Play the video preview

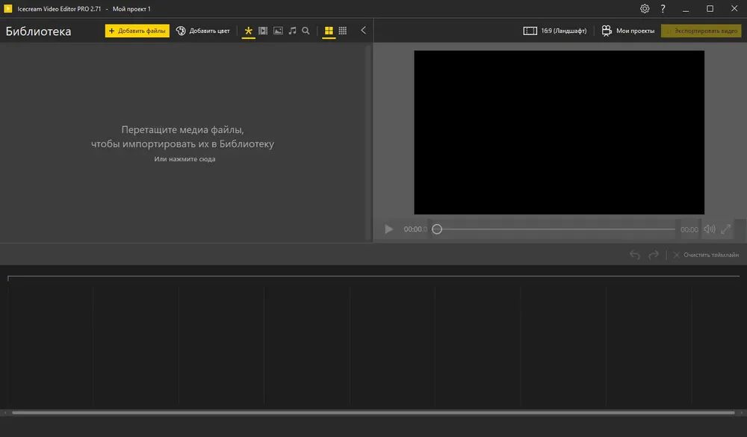coord(388,229)
